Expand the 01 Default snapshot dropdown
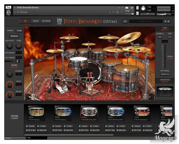Image resolution: width=179 pixels, height=144 pixels. pyautogui.click(x=15, y=12)
